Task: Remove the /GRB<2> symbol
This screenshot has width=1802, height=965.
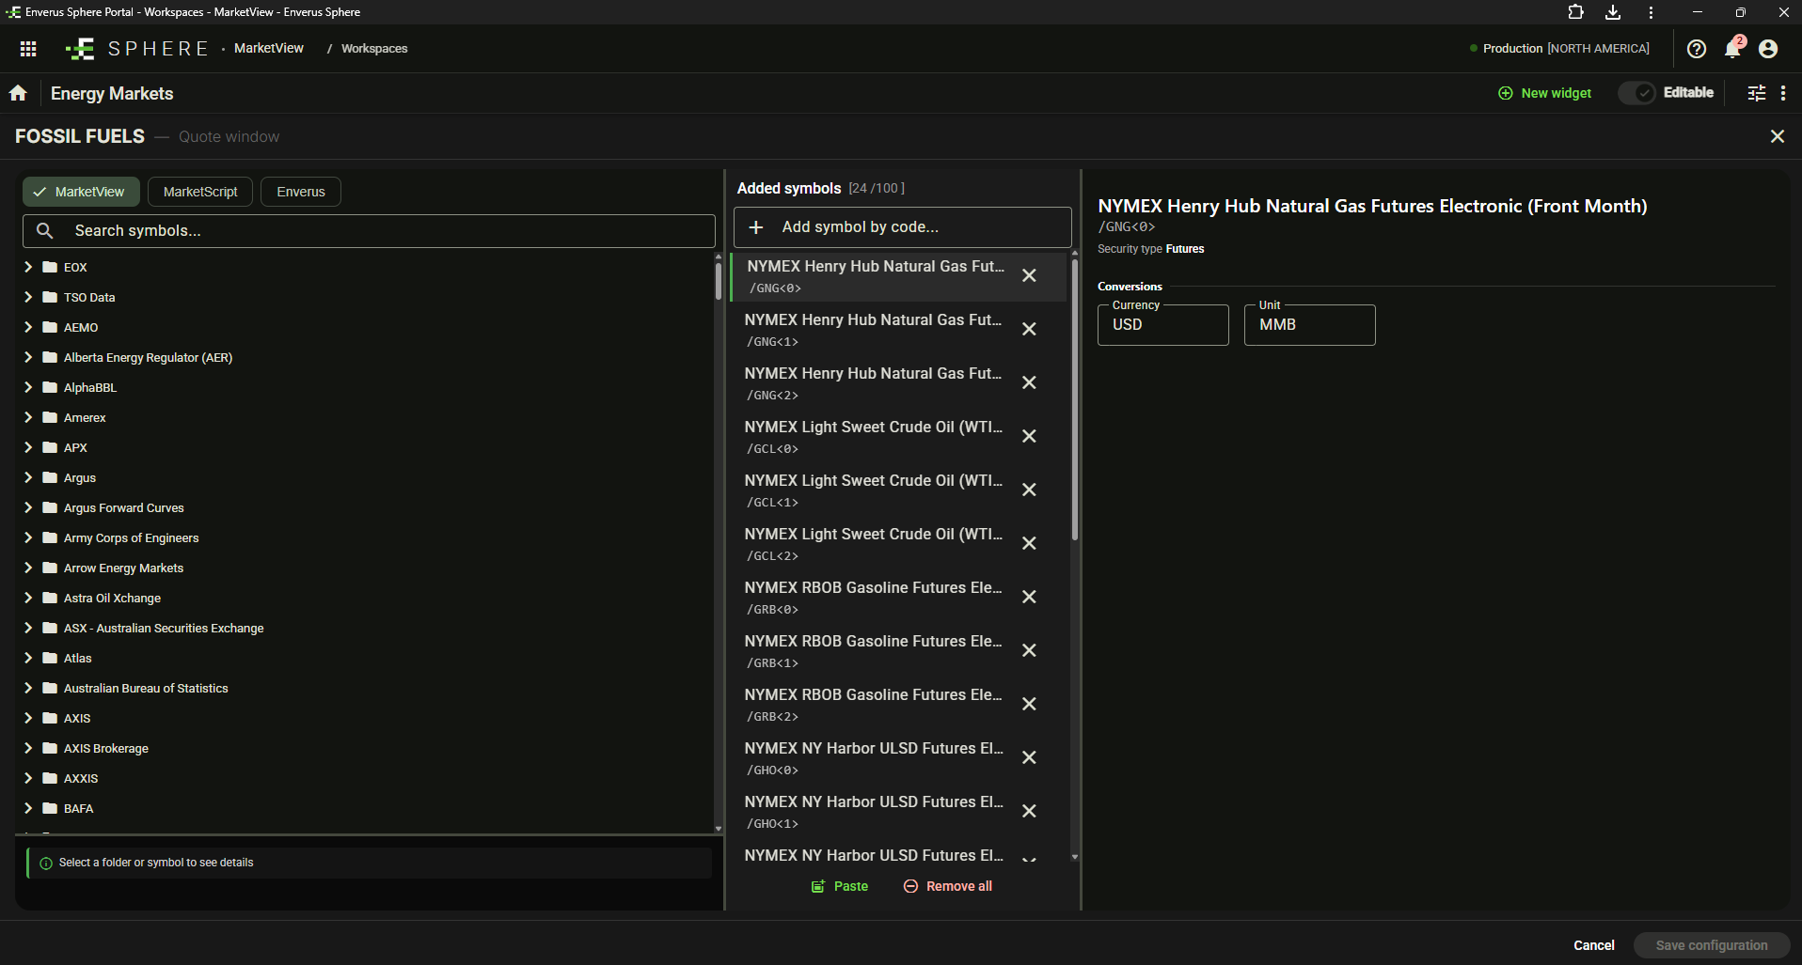Action: tap(1029, 704)
